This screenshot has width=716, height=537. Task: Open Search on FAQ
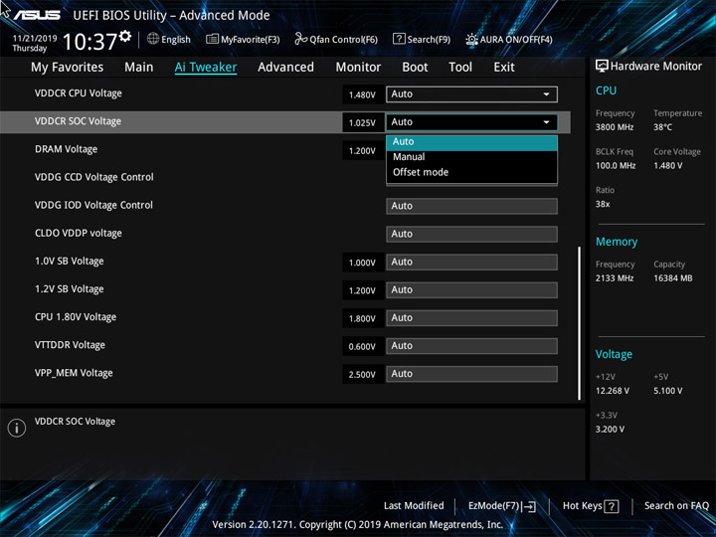click(x=676, y=506)
